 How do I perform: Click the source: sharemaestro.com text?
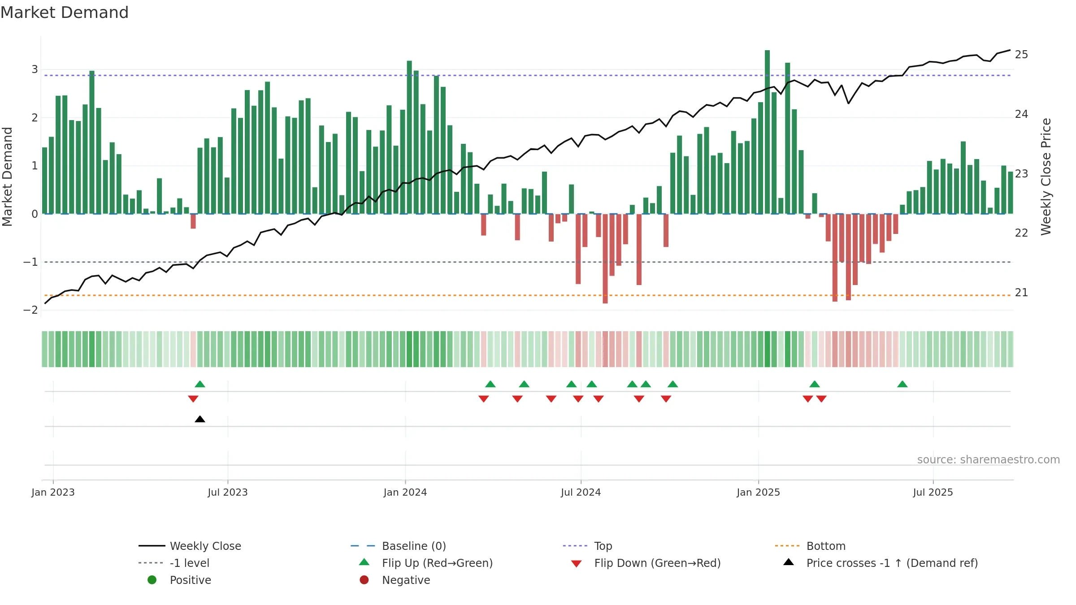(989, 459)
